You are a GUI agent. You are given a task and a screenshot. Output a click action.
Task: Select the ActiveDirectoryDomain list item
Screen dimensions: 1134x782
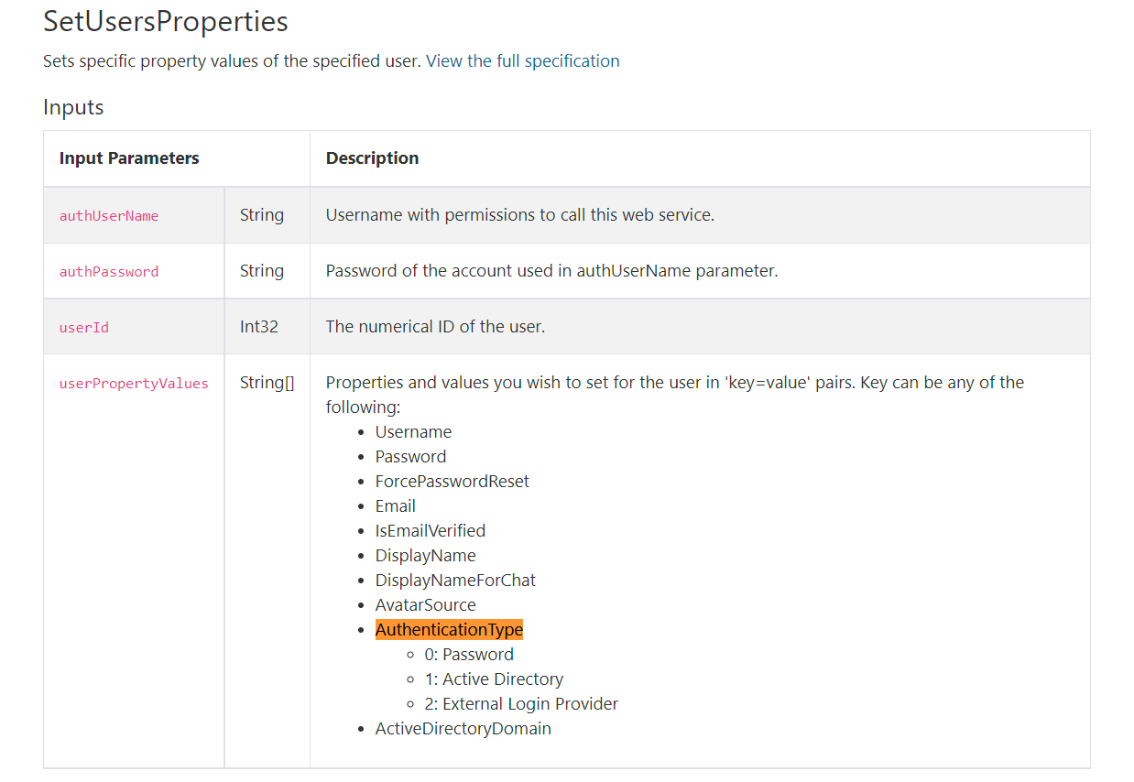coord(463,729)
